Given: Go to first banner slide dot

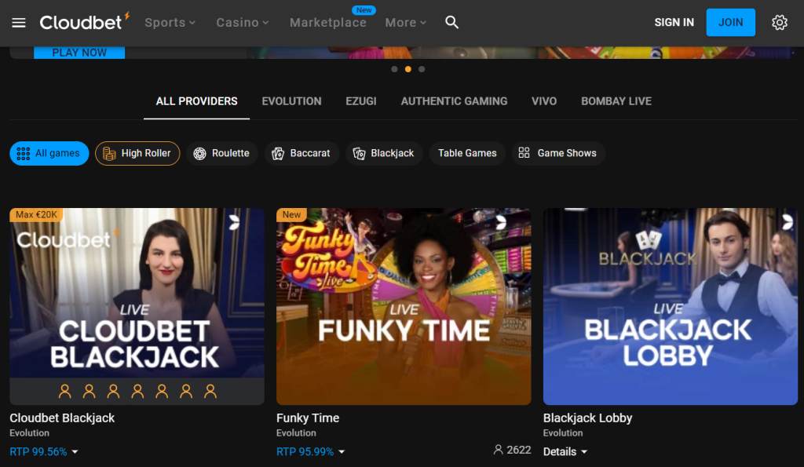Looking at the screenshot, I should (394, 69).
